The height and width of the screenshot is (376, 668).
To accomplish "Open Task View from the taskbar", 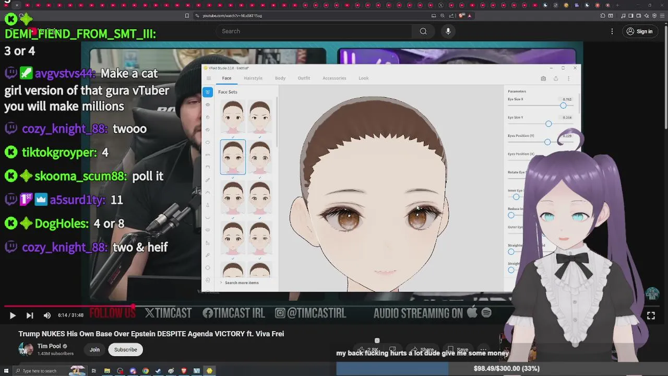I will tap(94, 371).
